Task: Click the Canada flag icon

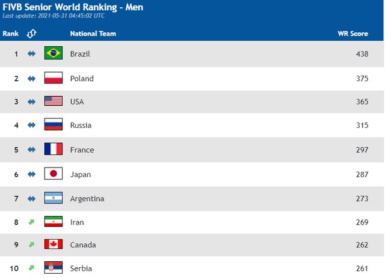Action: click(53, 245)
